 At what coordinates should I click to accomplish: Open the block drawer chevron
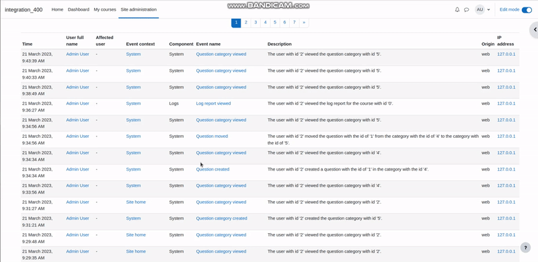coord(535,30)
